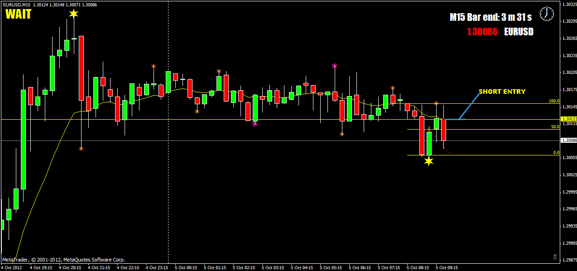Click the yellow star above the 20:15 candle
577x271 pixels.
click(73, 14)
